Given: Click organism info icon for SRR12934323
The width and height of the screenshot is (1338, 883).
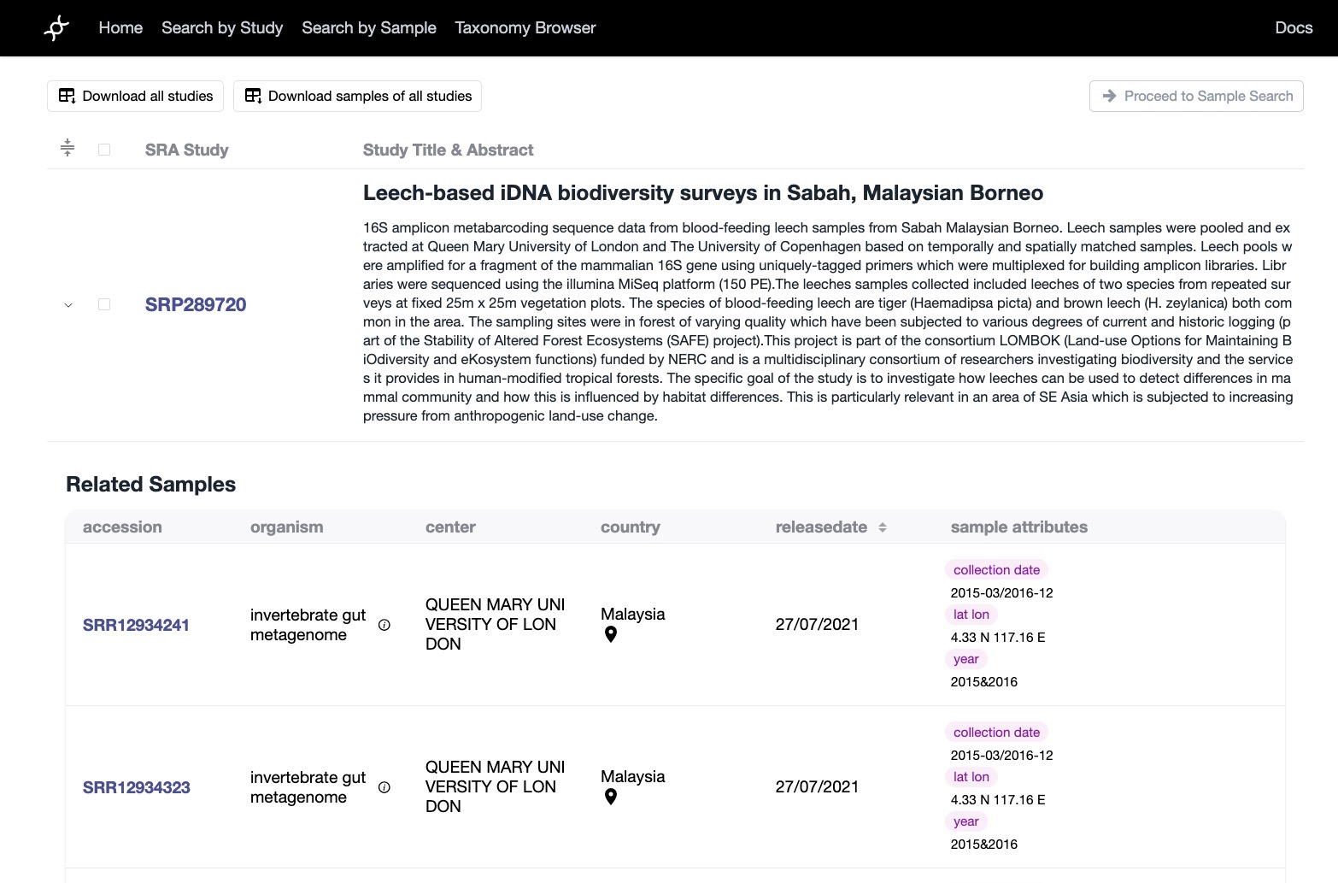Looking at the screenshot, I should tap(384, 787).
